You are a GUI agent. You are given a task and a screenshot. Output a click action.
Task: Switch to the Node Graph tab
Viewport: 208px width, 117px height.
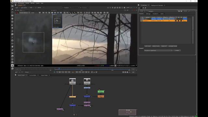[21, 75]
